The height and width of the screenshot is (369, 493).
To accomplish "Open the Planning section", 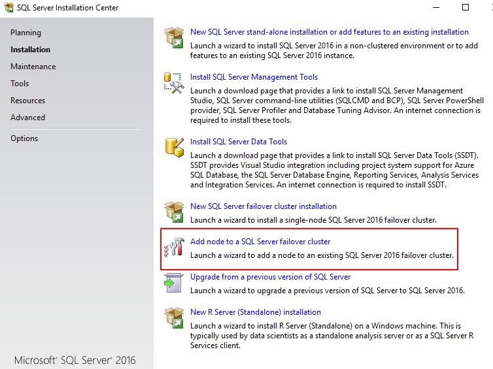I will click(25, 33).
